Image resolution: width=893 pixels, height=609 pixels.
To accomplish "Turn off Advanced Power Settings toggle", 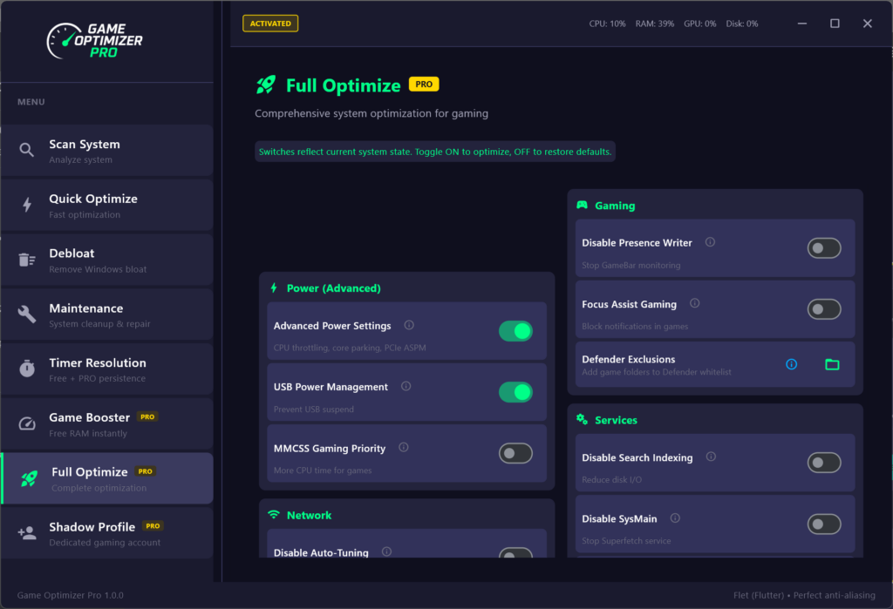I will coord(515,331).
